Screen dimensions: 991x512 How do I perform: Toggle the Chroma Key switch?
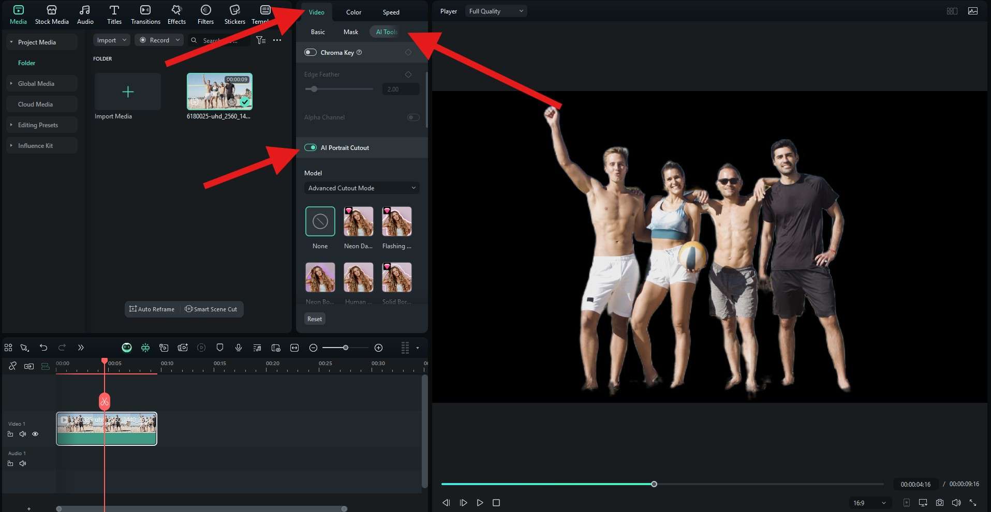click(310, 52)
